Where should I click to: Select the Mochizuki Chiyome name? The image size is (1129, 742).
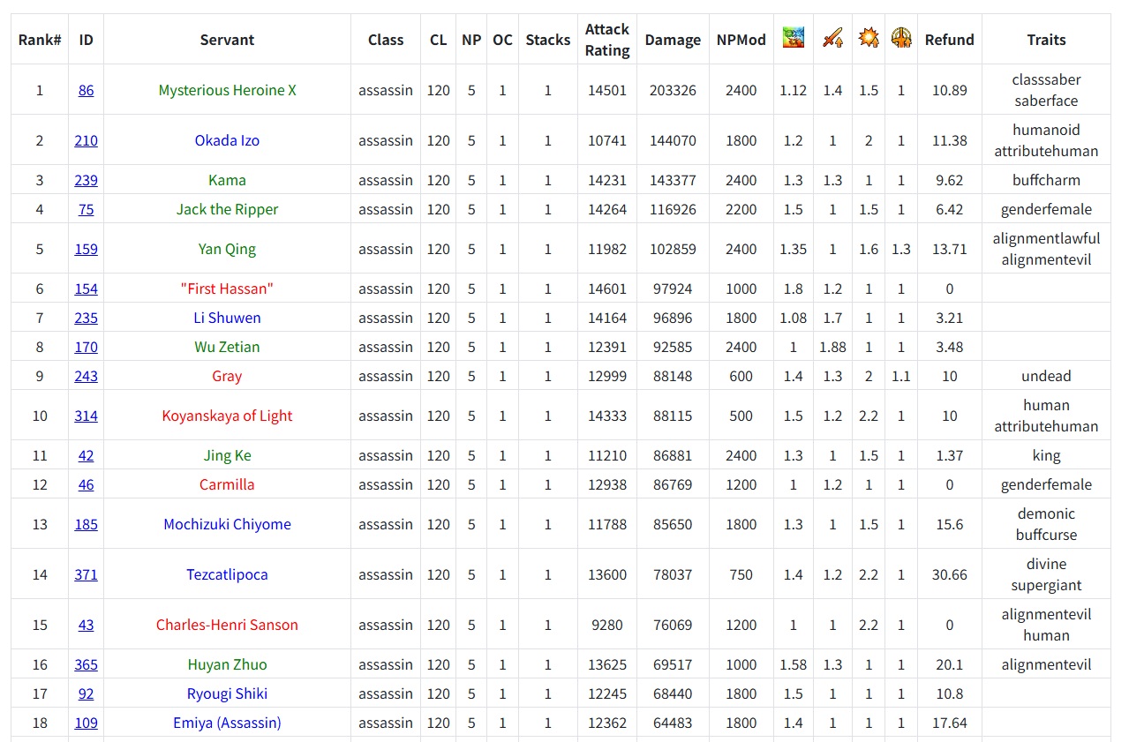pos(227,524)
